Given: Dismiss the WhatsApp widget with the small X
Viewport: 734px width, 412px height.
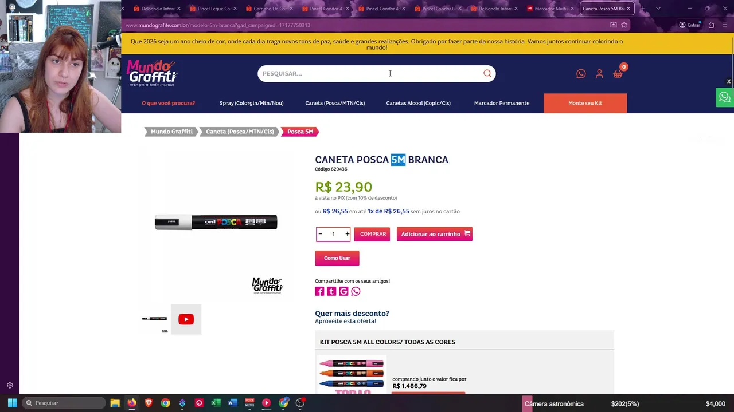Looking at the screenshot, I should [729, 81].
